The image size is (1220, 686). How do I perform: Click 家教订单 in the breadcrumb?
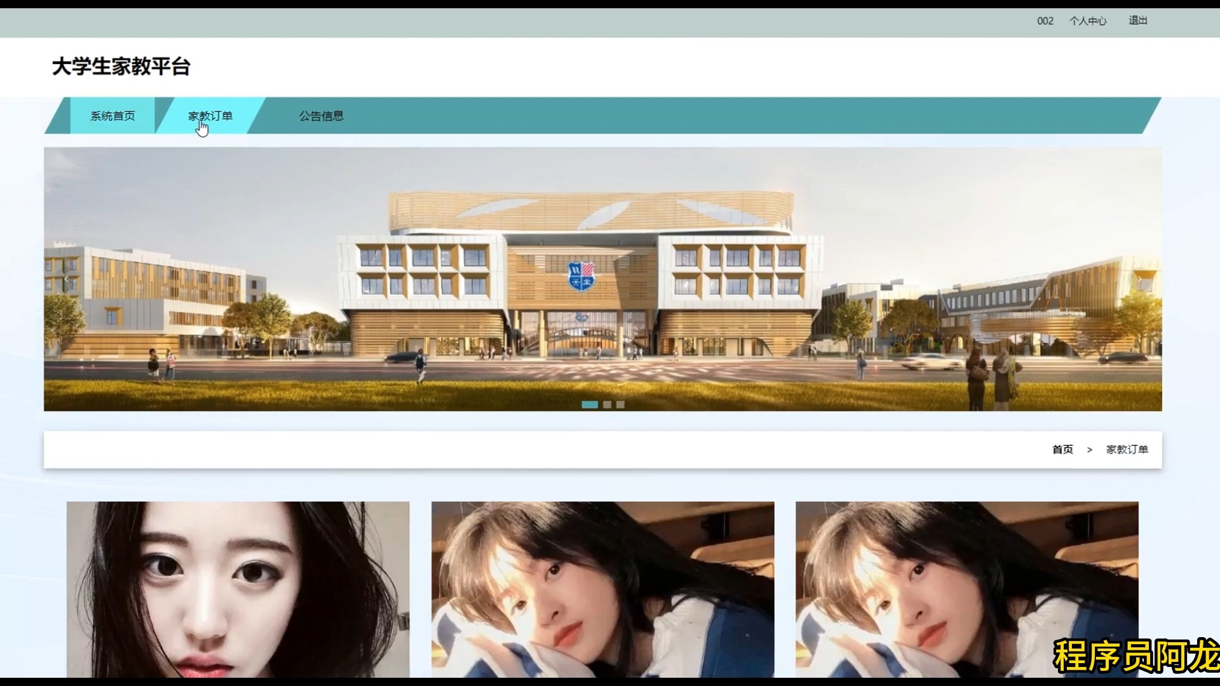pyautogui.click(x=1127, y=450)
